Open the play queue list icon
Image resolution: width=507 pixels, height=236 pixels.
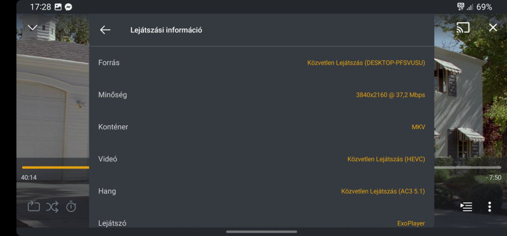coord(466,207)
